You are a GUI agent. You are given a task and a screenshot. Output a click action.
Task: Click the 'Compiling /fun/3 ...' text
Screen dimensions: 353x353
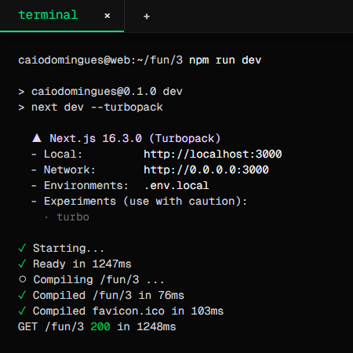point(99,280)
